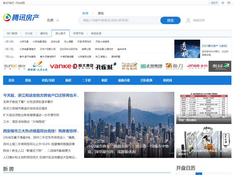Open the 腾讯网首页 link

[x=9, y=3]
